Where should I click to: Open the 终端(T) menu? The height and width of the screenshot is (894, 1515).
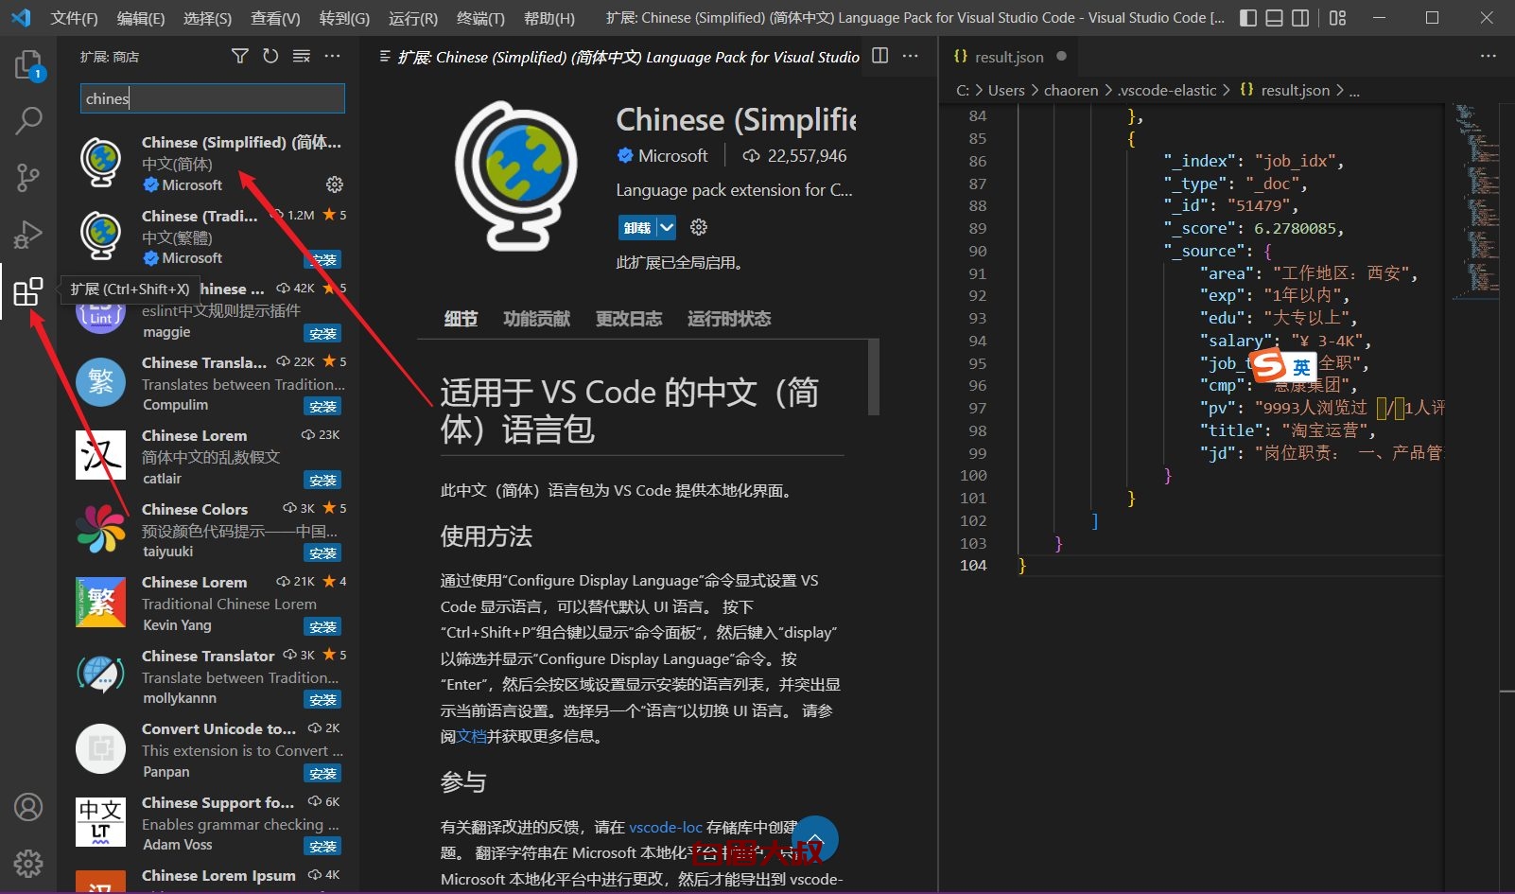(480, 18)
